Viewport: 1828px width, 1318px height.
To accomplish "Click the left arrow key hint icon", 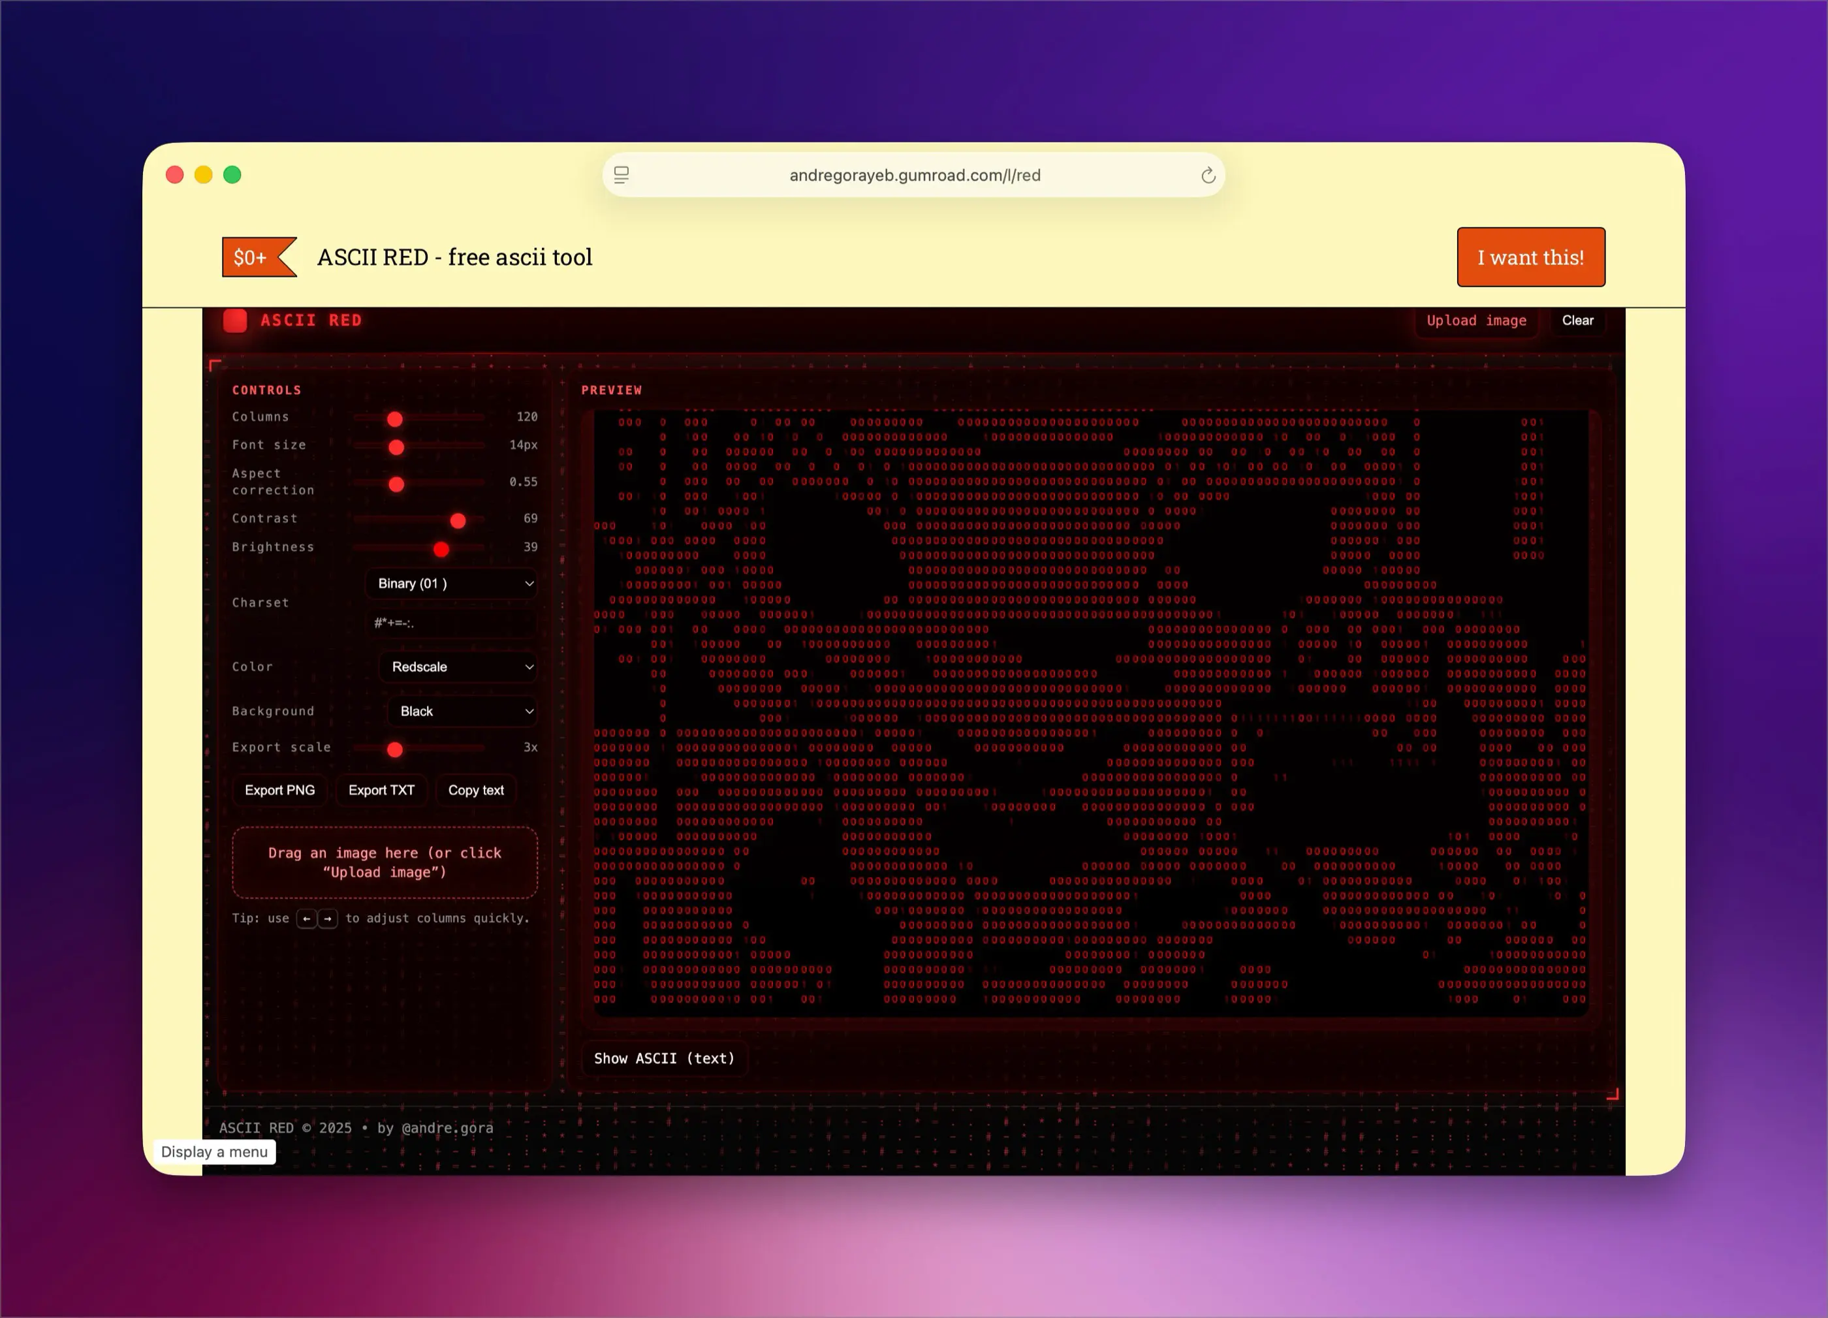I will click(306, 918).
